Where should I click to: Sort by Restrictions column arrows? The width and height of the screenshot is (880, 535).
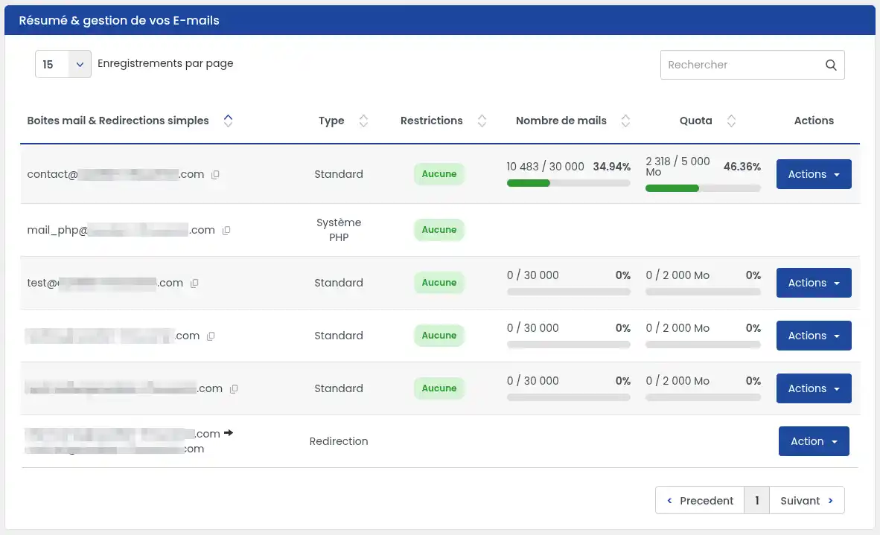pyautogui.click(x=482, y=121)
